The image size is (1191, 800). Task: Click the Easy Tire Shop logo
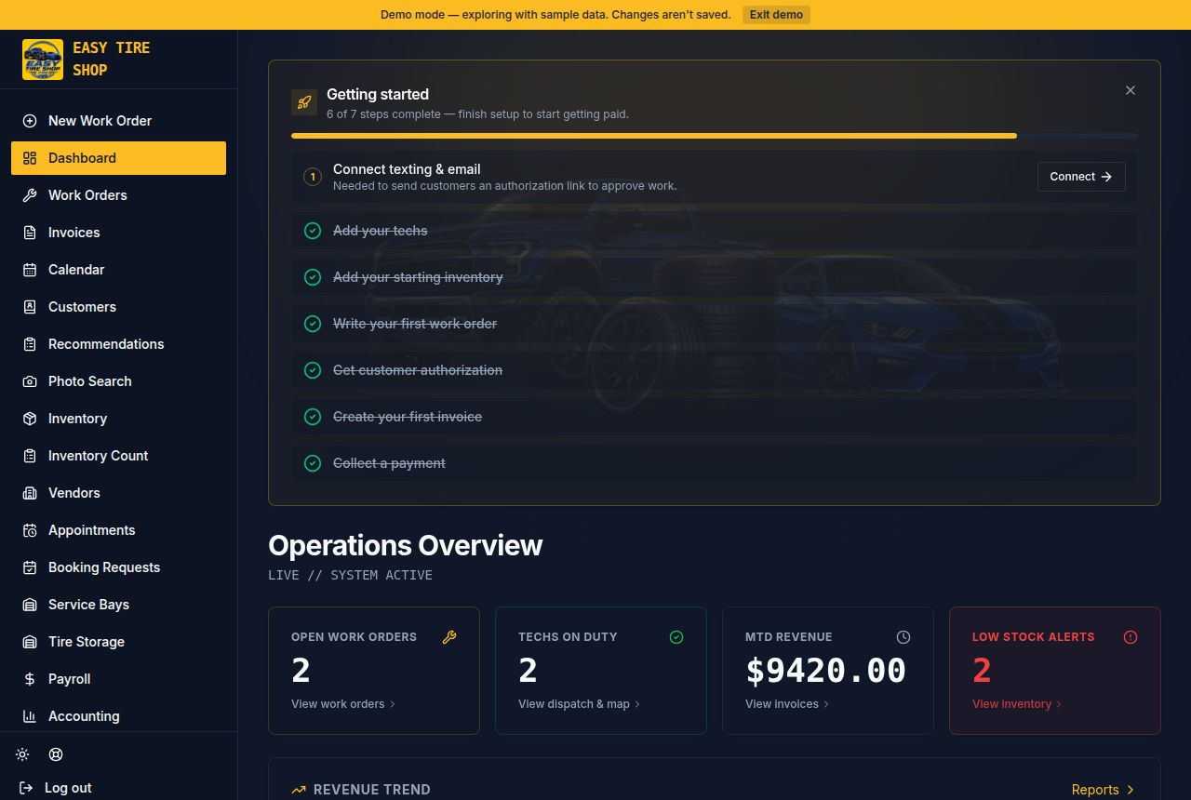coord(43,60)
